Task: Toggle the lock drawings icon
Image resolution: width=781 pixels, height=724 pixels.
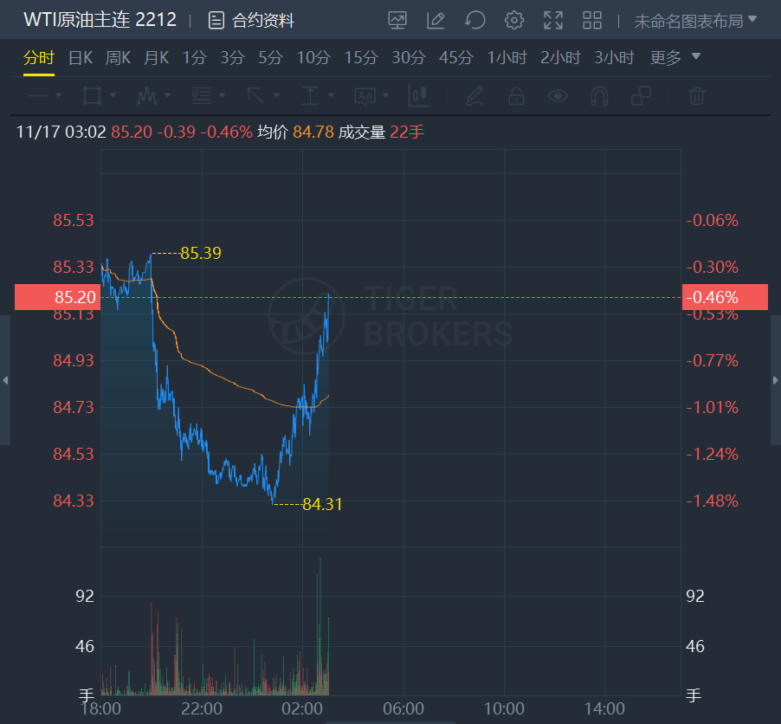Action: point(516,95)
